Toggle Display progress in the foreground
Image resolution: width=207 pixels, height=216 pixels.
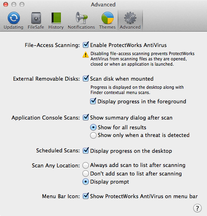point(93,101)
